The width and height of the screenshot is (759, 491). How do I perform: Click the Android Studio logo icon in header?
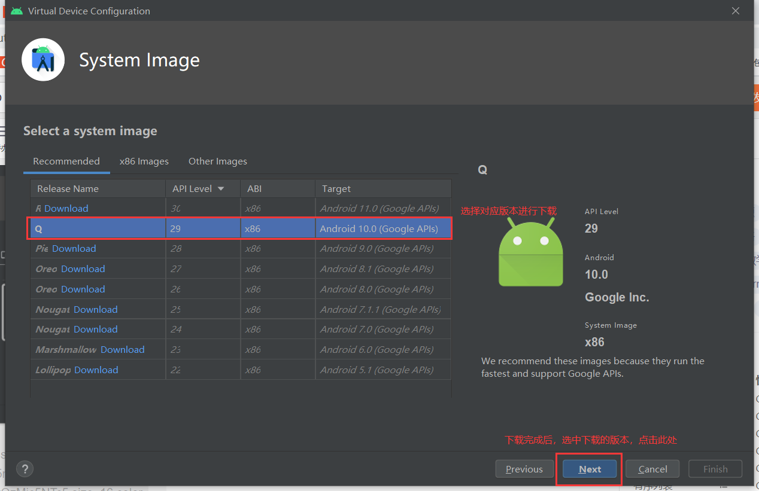coord(43,59)
